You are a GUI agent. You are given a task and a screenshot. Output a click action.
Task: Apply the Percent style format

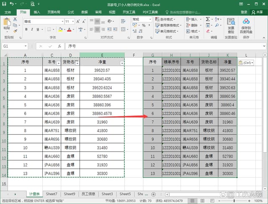coord(144,25)
